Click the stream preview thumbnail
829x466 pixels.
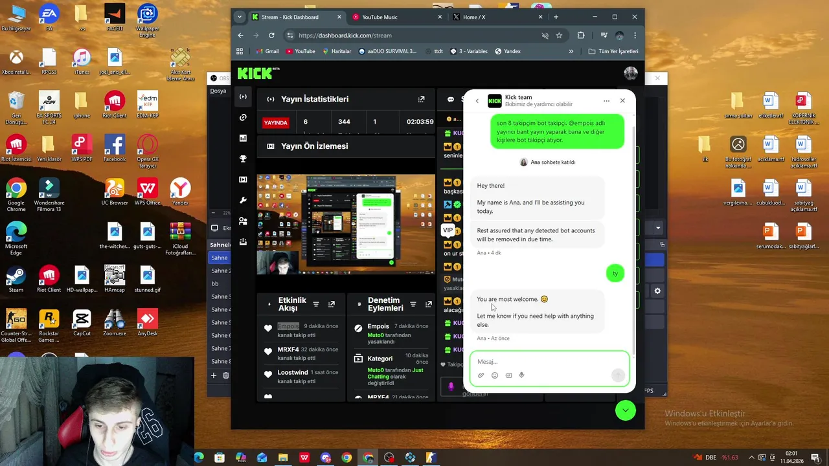[346, 224]
